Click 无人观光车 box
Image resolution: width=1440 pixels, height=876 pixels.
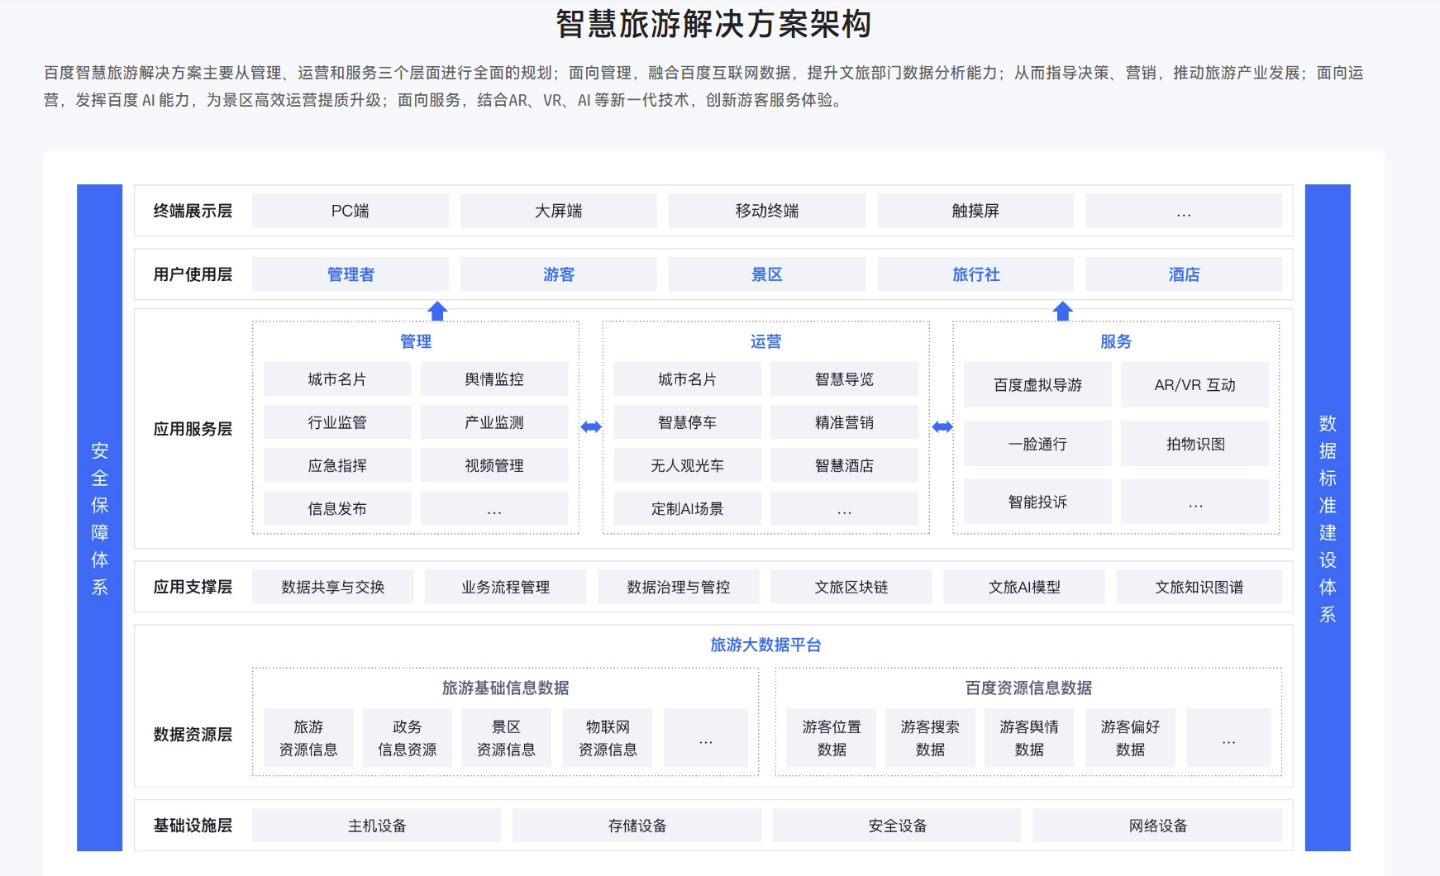click(x=687, y=465)
